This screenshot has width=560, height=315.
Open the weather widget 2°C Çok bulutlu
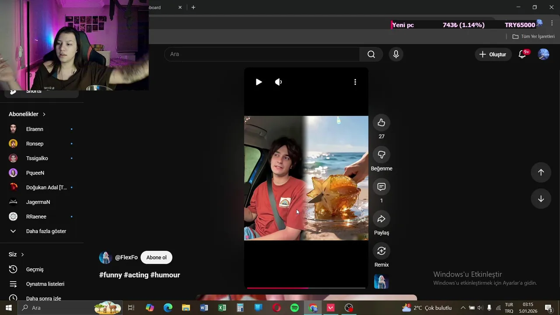click(x=427, y=308)
